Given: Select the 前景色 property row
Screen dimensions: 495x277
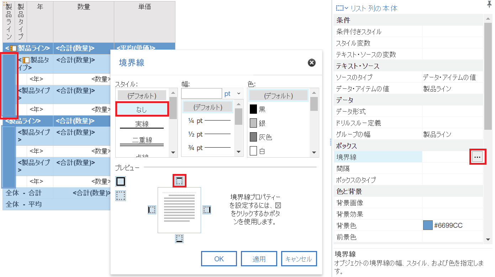Looking at the screenshot, I should 409,237.
